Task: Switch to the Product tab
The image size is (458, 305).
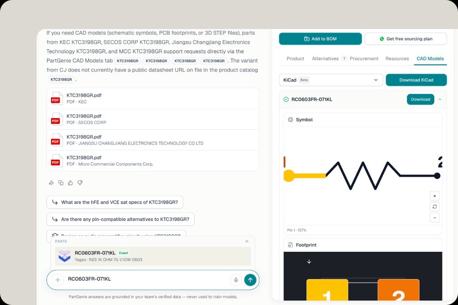Action: [x=295, y=59]
